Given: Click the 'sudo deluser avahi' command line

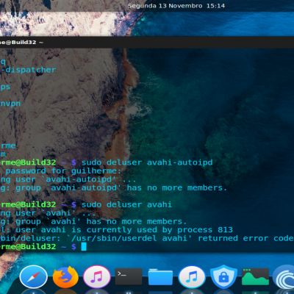Looking at the screenshot, I should 126,204.
